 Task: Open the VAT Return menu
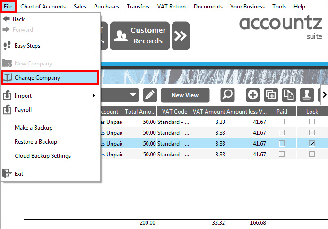(x=171, y=7)
